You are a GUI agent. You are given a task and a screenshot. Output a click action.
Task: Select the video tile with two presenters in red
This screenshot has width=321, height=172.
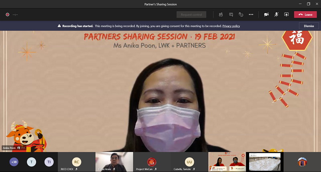tap(227, 162)
